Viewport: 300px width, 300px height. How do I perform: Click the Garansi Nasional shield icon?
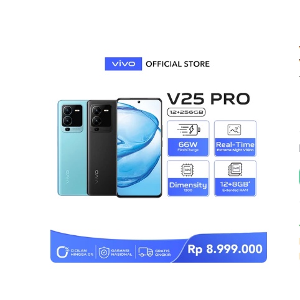coord(104,252)
